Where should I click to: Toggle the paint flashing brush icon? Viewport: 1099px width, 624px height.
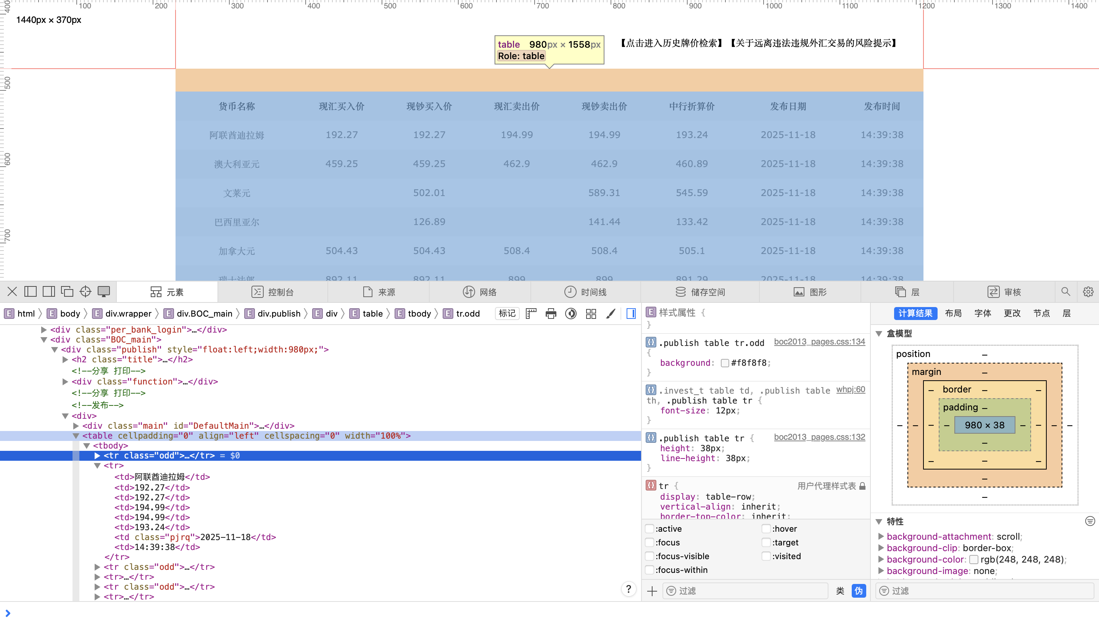point(611,314)
